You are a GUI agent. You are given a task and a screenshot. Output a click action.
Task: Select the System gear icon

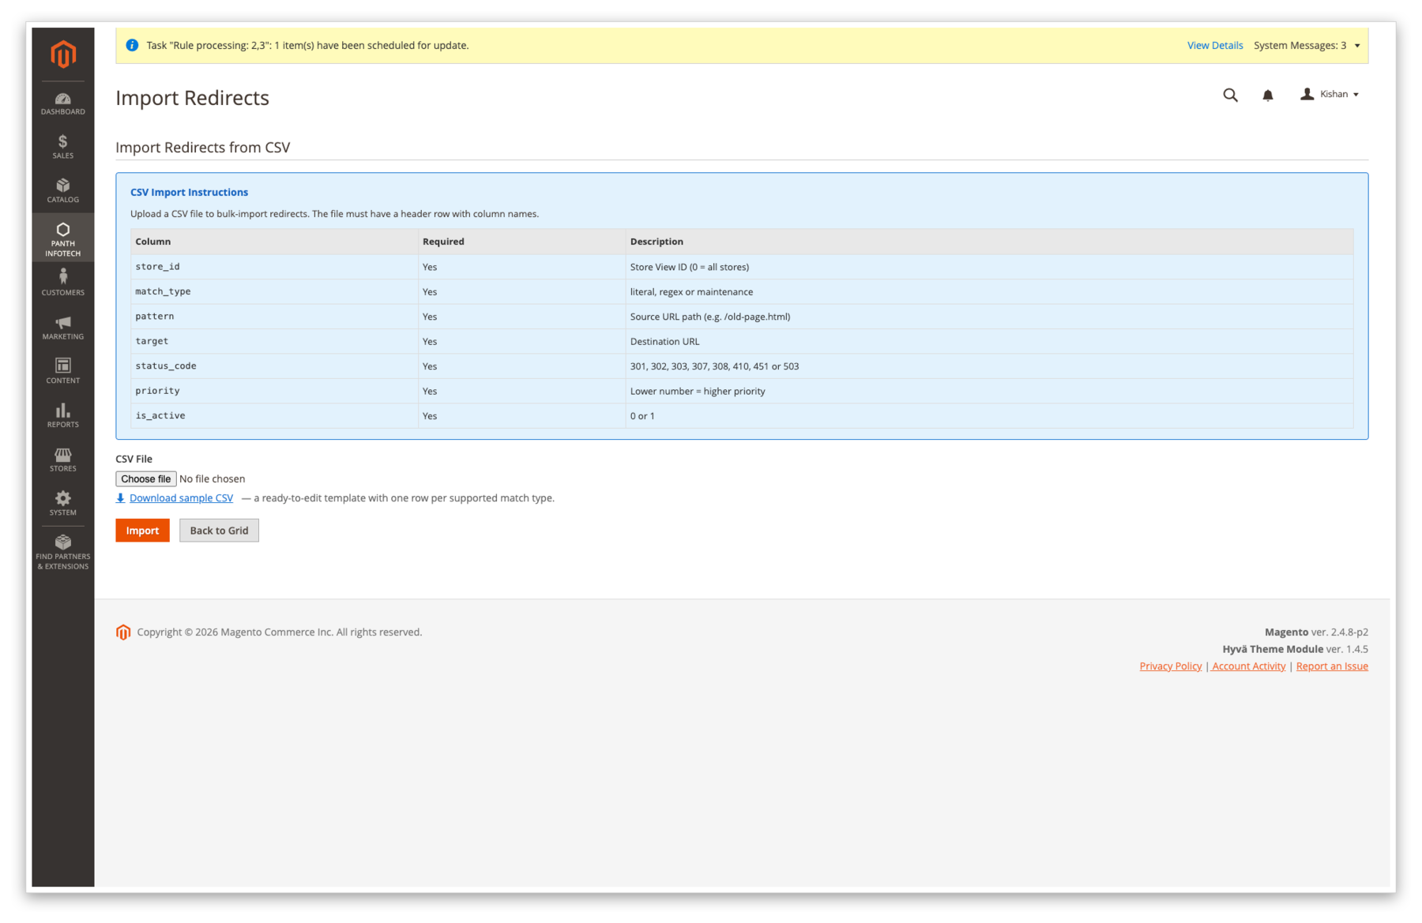point(62,502)
